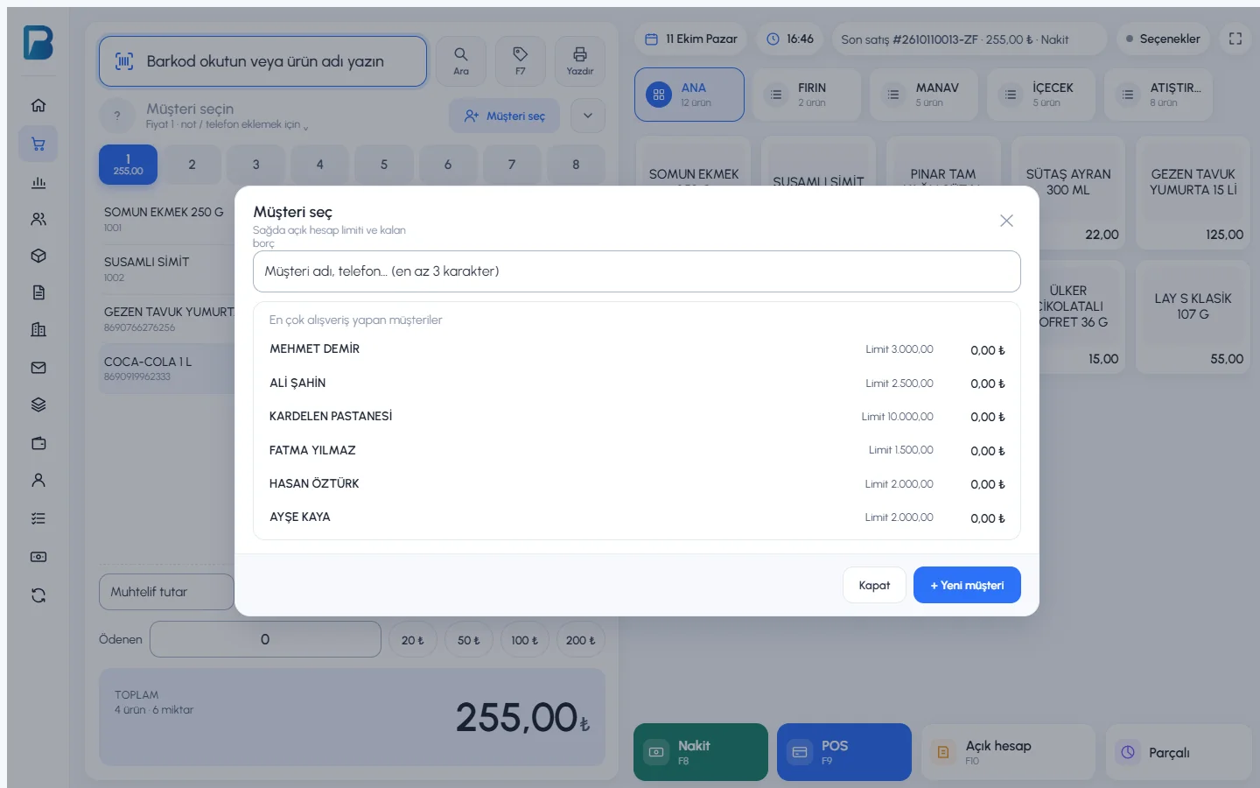Viewport: 1260px width, 788px height.
Task: Click the POS F9 payment button
Action: (x=844, y=752)
